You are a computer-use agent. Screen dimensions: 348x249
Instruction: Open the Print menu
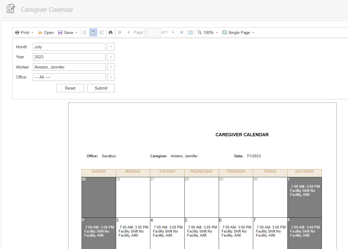[x=24, y=32]
